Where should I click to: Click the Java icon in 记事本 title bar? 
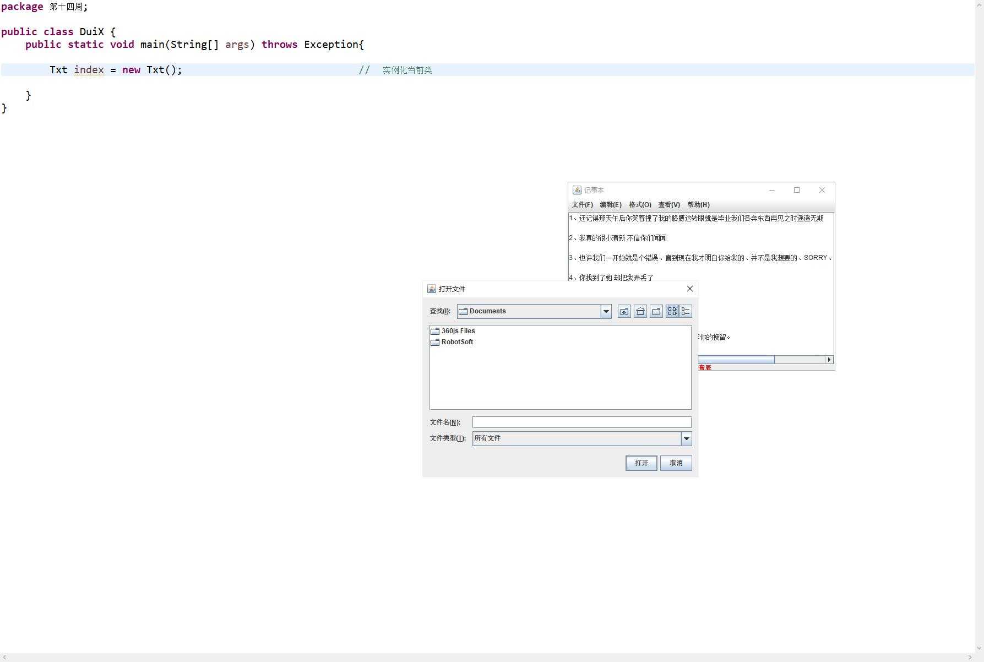pos(577,190)
